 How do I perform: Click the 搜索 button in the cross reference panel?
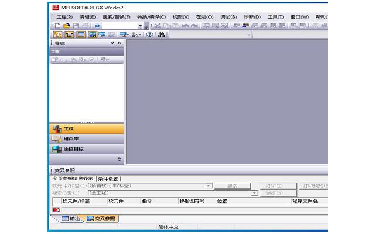point(233,186)
